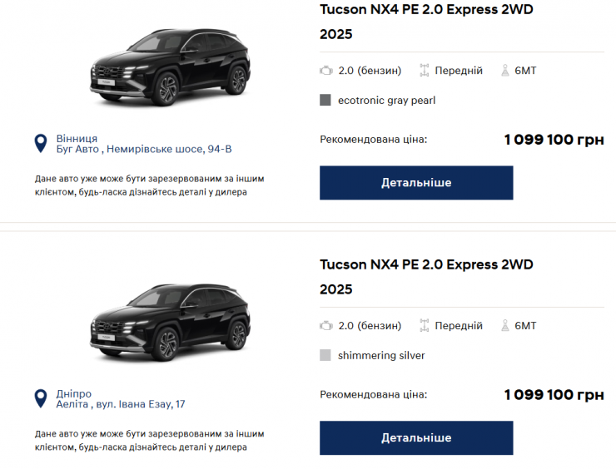Click the Vinnytsia black Tucson car image
Screen dimensions: 616x469
(x=171, y=67)
